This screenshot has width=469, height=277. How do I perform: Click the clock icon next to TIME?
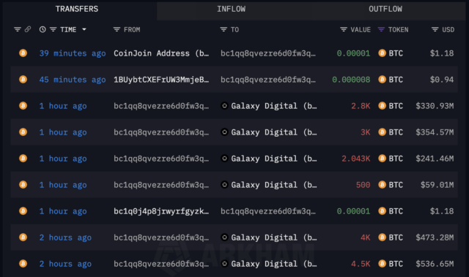click(x=43, y=29)
